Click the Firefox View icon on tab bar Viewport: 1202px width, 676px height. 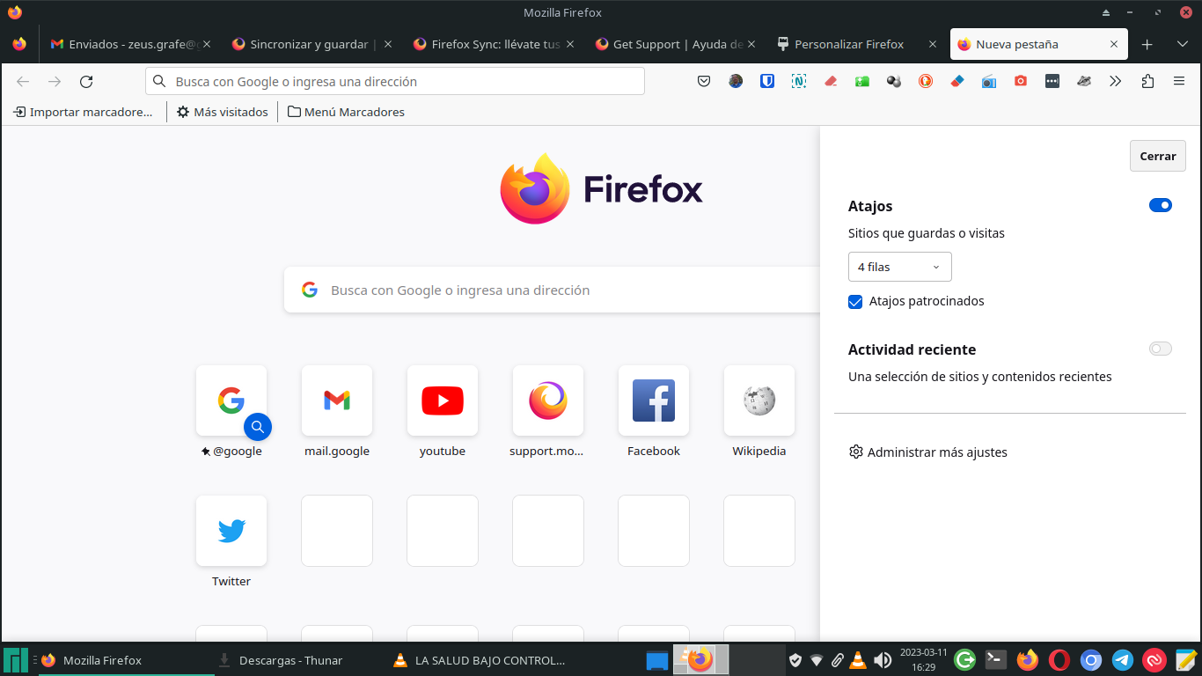click(x=19, y=44)
